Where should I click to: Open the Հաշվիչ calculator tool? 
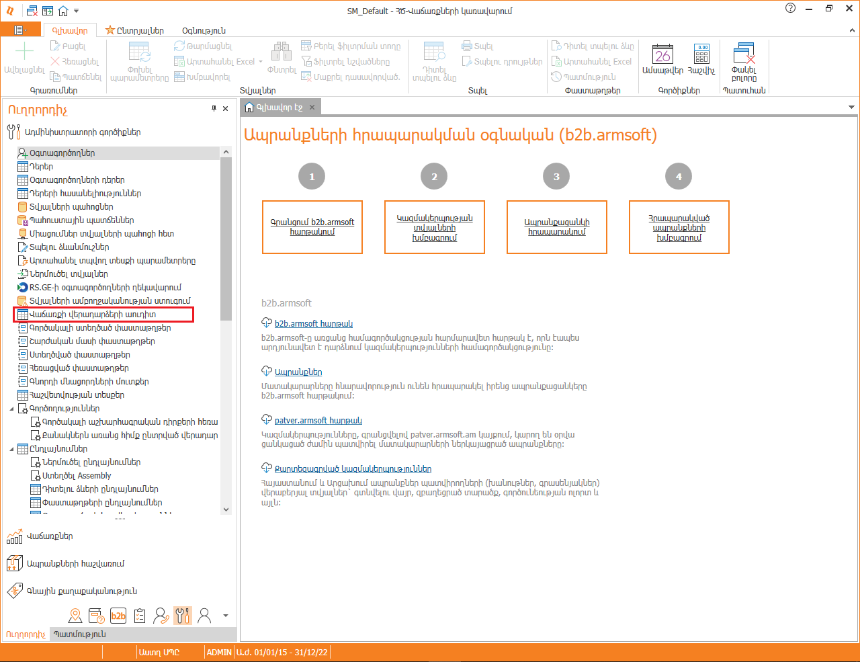tap(701, 59)
